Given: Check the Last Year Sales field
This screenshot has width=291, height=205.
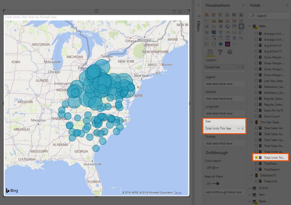Looking at the screenshot, I should [x=256, y=81].
